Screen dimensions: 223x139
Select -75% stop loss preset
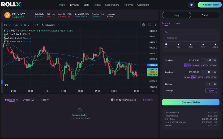214,77
